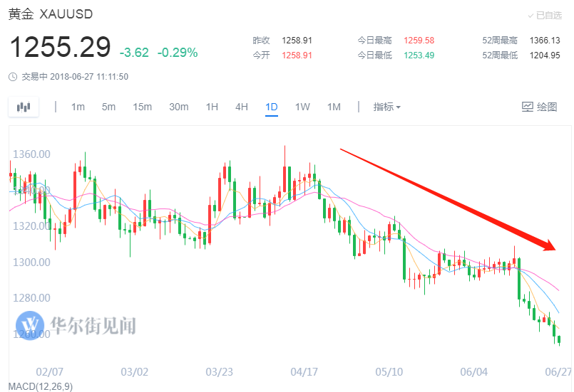Open the 绘图 drawing tools
The width and height of the screenshot is (574, 392).
click(539, 107)
